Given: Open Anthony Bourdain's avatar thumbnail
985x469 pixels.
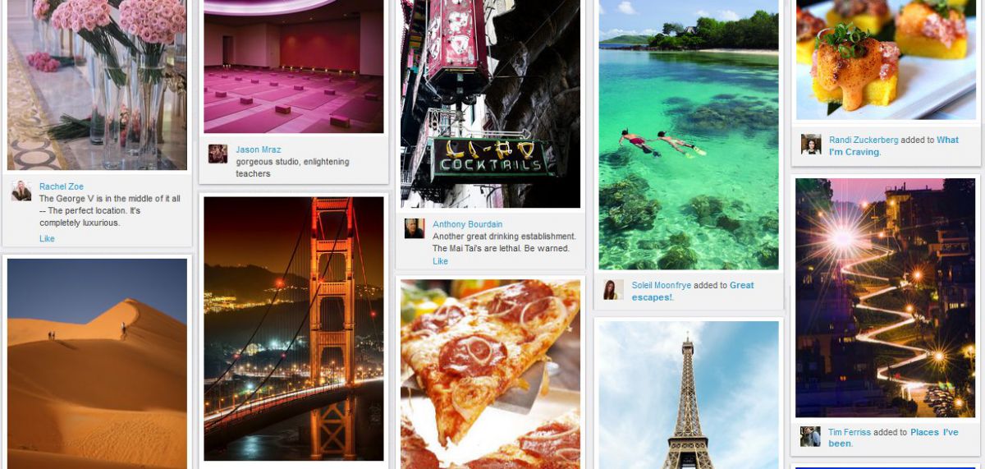Looking at the screenshot, I should tap(415, 228).
